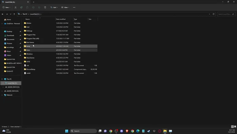
Task: Go forward with the forward arrow
Action: point(7,14)
